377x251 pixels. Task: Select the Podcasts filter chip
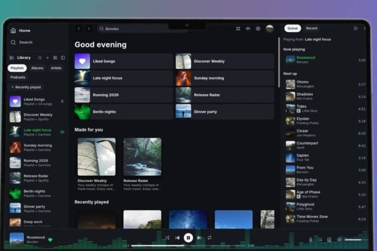coord(18,77)
